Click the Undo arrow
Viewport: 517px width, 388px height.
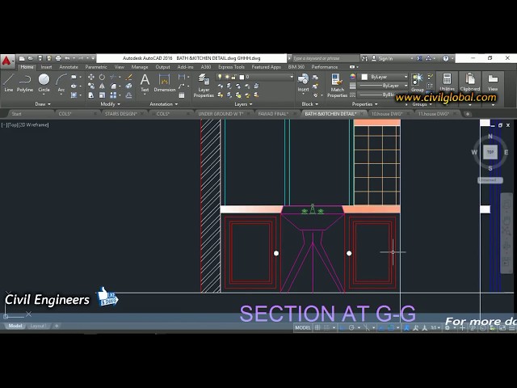67,58
